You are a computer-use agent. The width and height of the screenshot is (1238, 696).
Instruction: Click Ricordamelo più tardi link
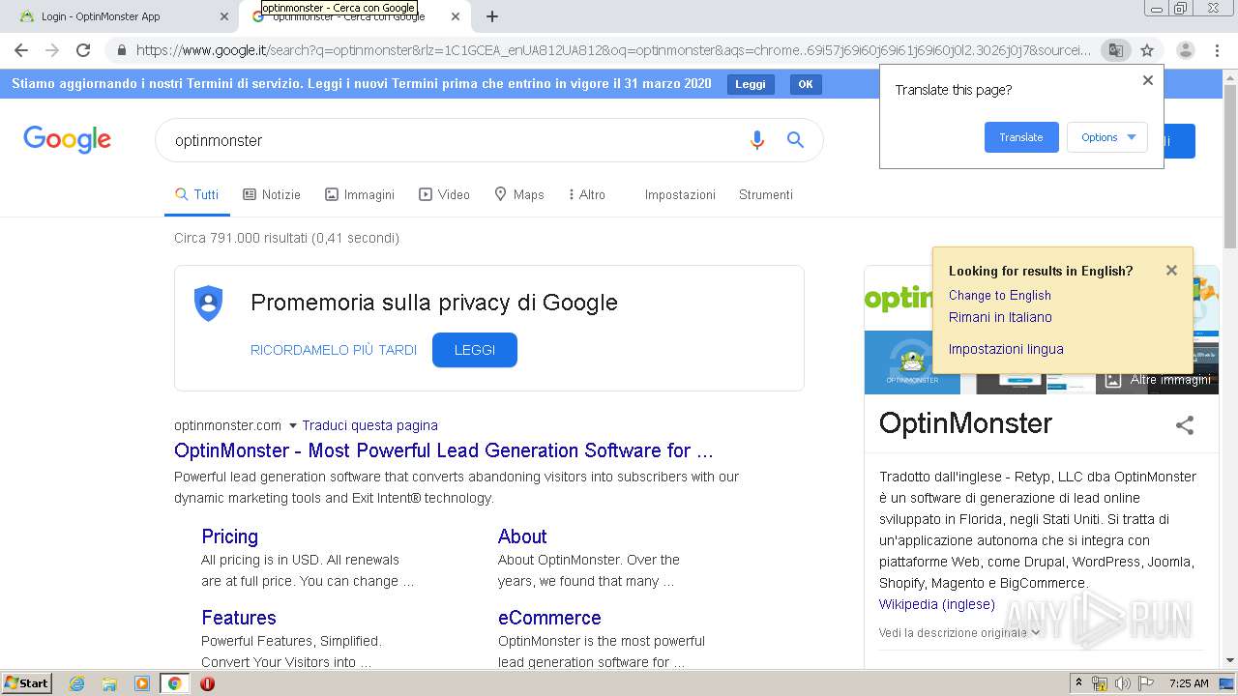[x=334, y=350]
